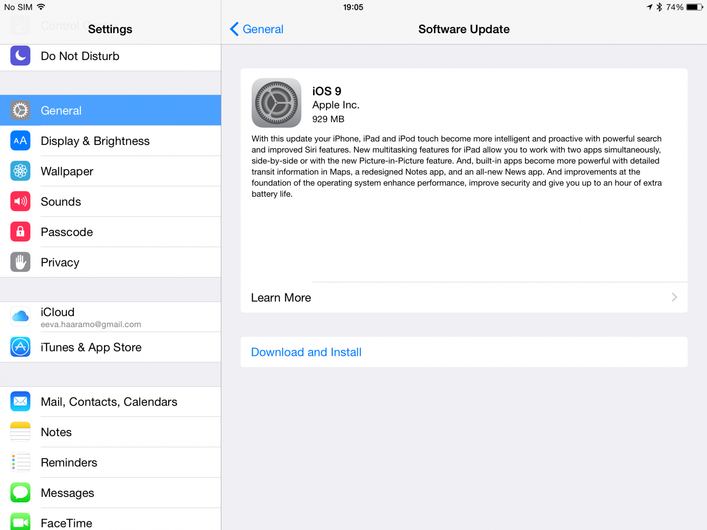Select the Display & Brightness AA icon
This screenshot has width=707, height=530.
20,141
